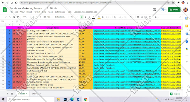Open the Zoom 100% dropdown
This screenshot has height=102, width=190.
point(26,17)
